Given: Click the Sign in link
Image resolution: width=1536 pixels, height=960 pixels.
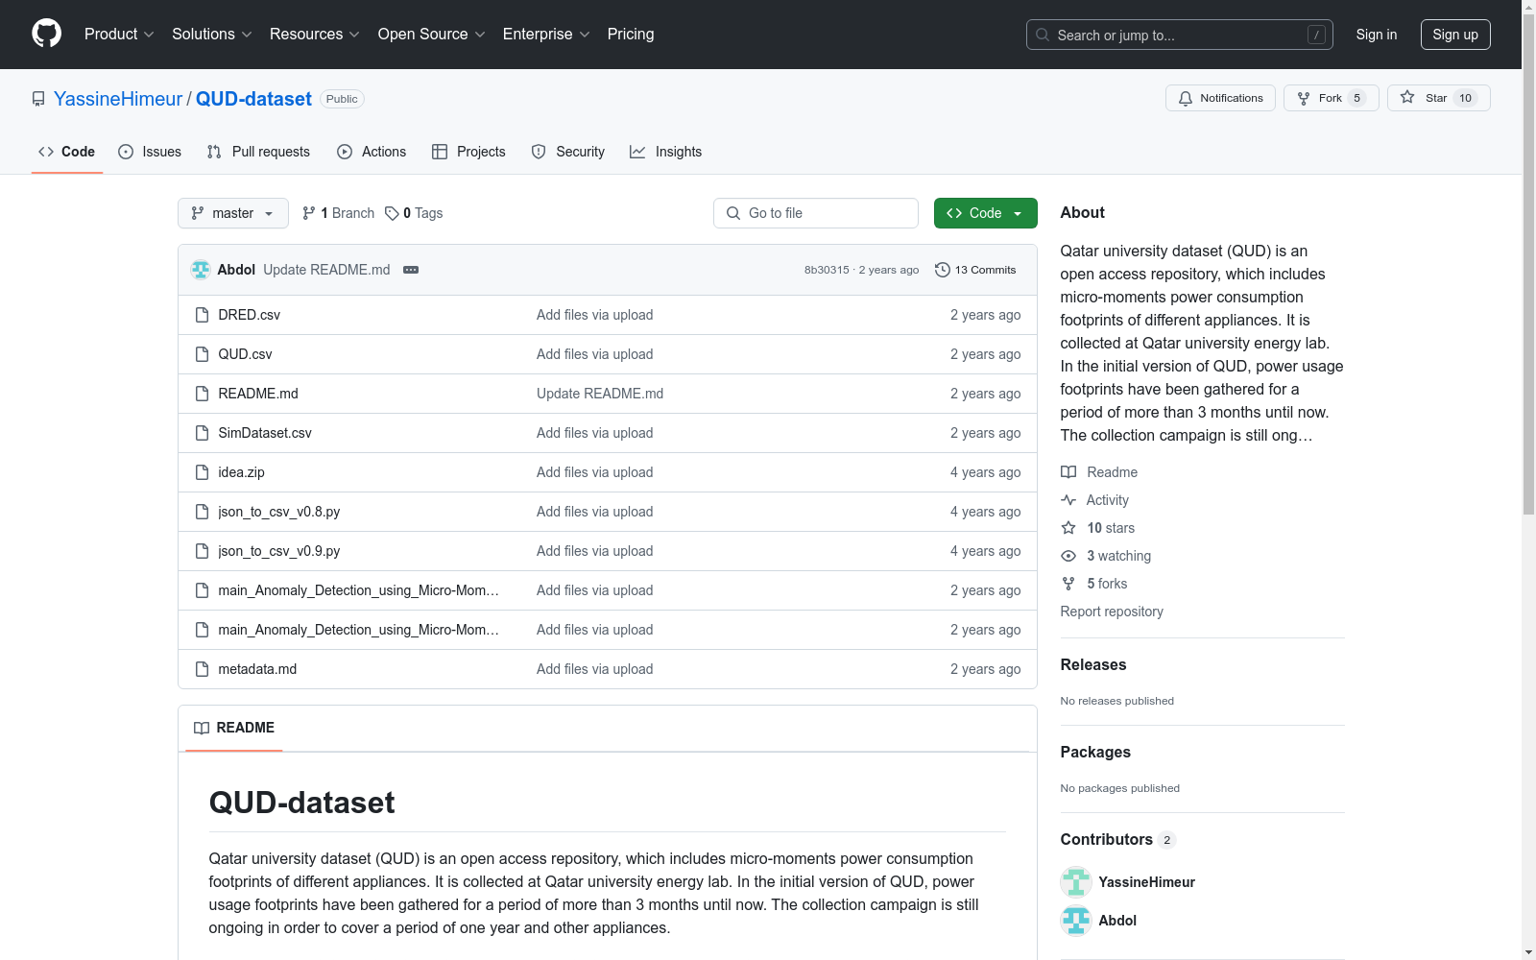Looking at the screenshot, I should click(x=1377, y=35).
